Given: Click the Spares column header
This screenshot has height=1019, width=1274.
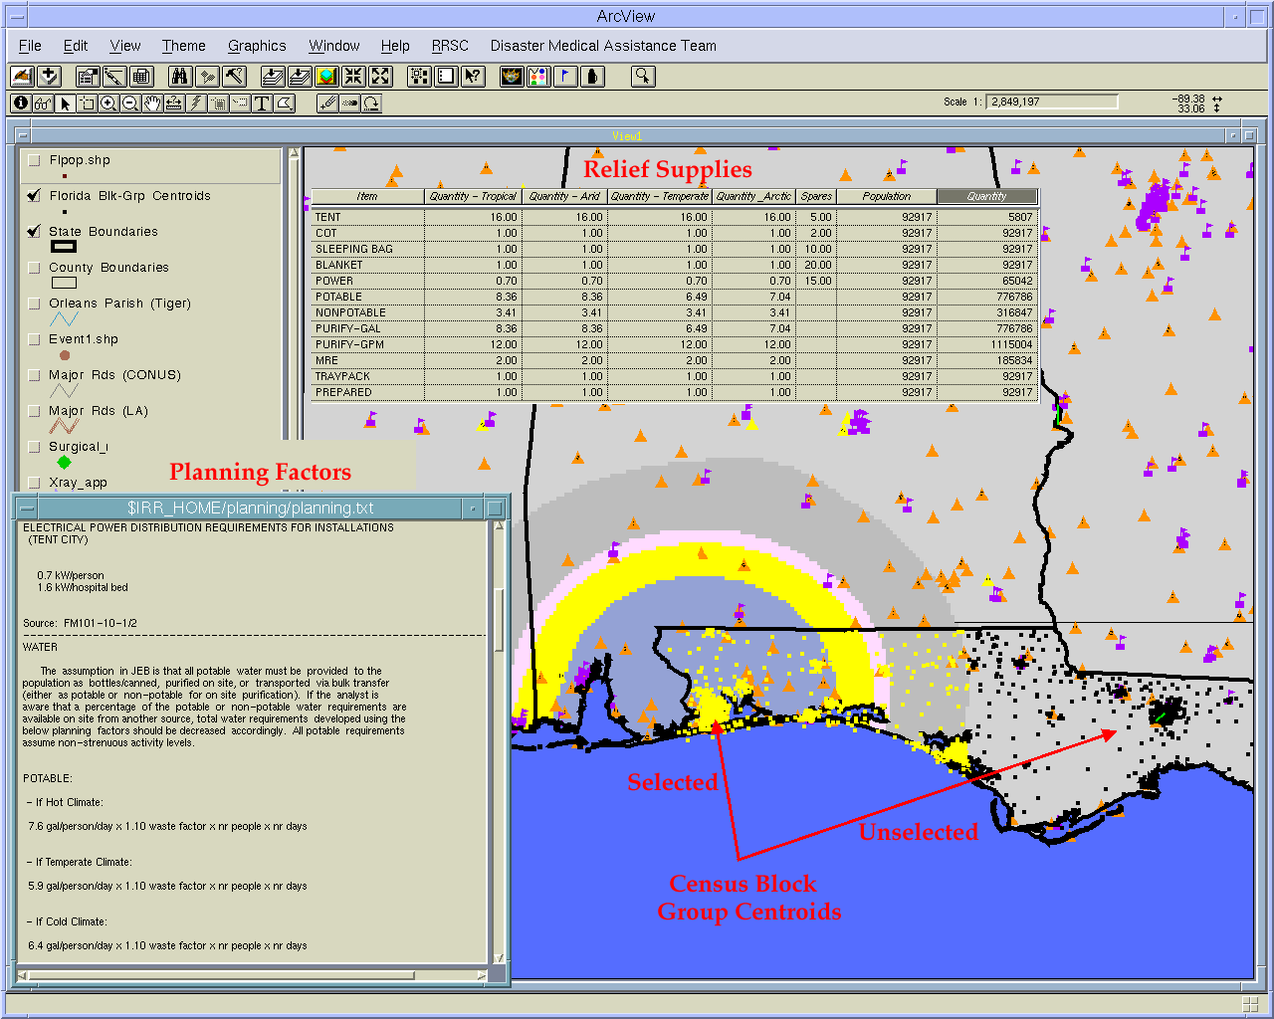Looking at the screenshot, I should [x=816, y=196].
